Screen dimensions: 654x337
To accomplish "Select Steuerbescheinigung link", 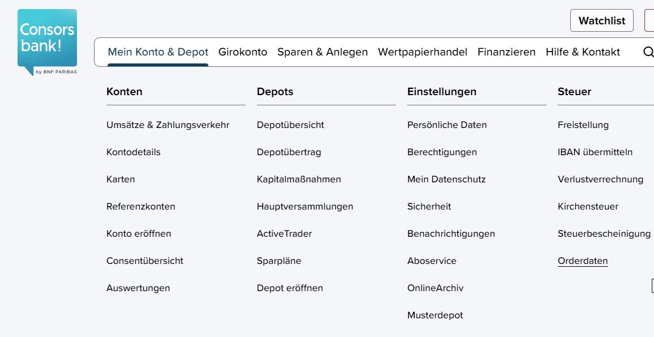I will point(604,234).
